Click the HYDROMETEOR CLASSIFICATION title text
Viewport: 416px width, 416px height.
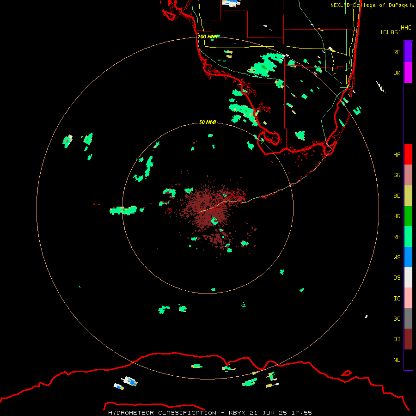coord(162,413)
